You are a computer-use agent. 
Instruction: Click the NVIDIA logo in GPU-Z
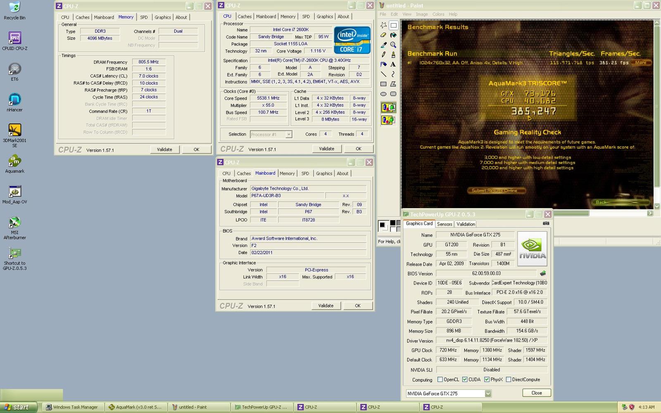pos(533,248)
